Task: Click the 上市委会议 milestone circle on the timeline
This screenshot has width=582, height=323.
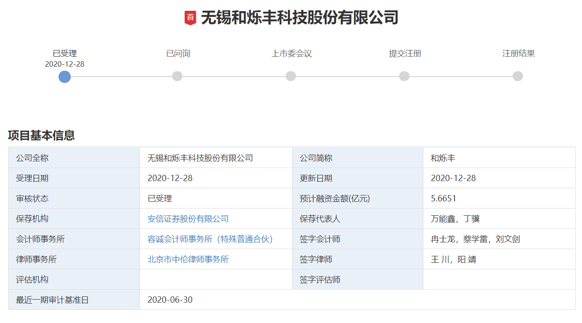Action: [x=291, y=76]
